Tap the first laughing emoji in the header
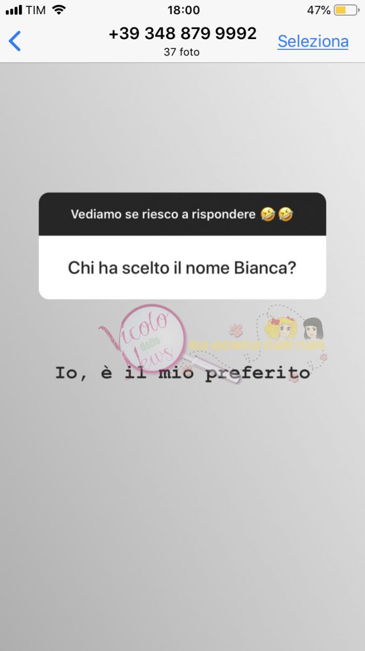 [268, 215]
